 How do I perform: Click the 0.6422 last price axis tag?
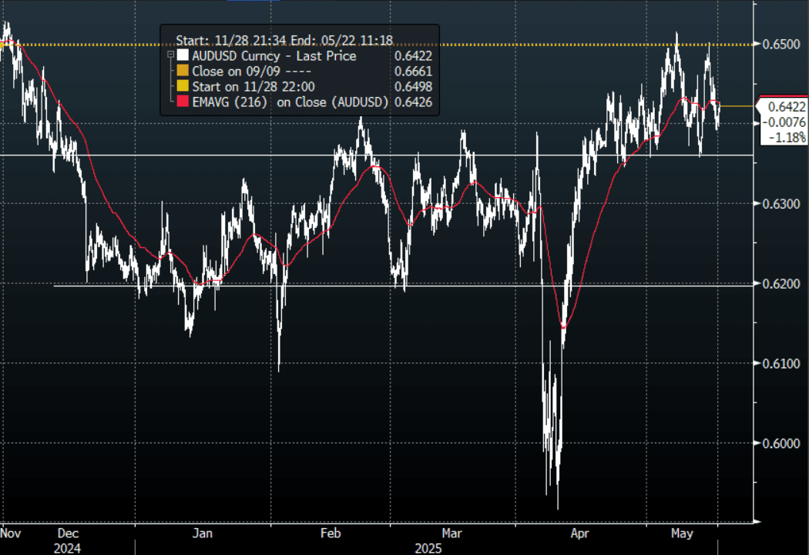coord(784,107)
